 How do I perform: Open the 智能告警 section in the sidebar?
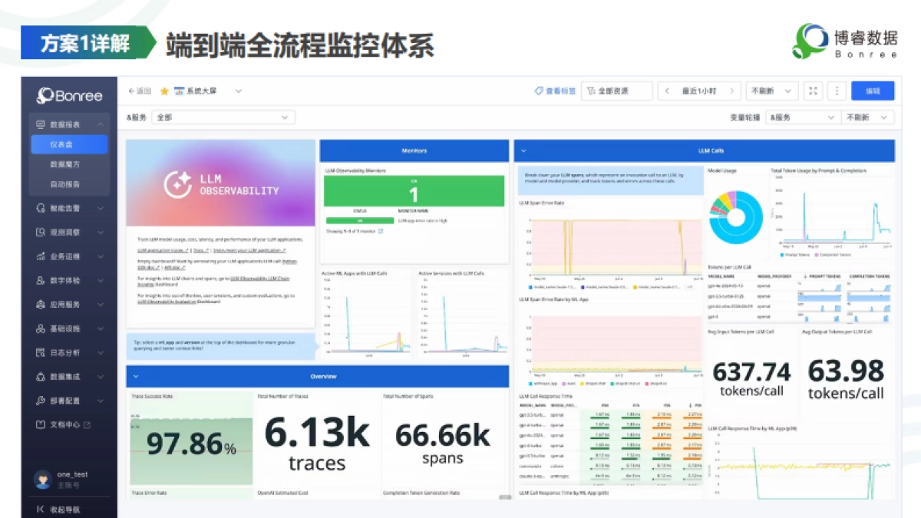pos(64,207)
